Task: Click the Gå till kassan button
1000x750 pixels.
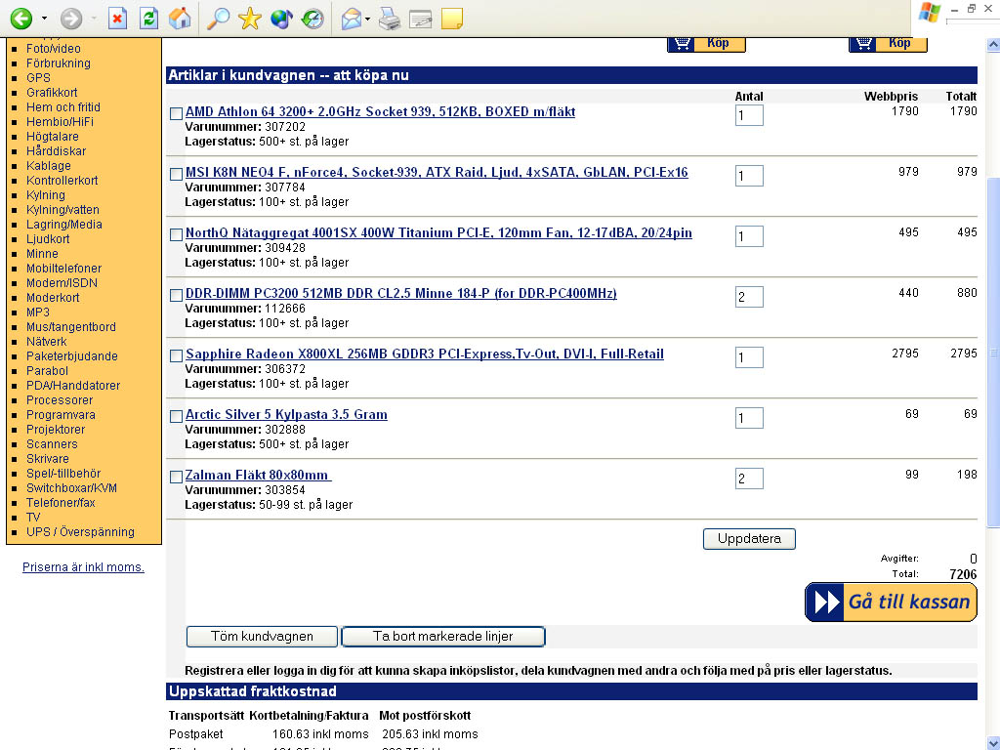Action: 891,602
